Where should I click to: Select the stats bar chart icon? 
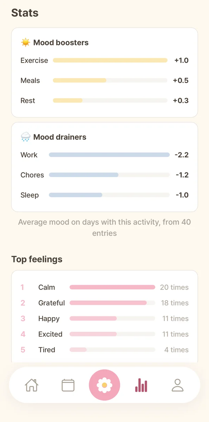click(141, 385)
